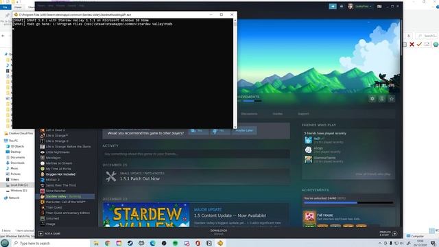Open Steam Big Picture mode icon
The height and width of the screenshot is (247, 439).
(x=379, y=6)
